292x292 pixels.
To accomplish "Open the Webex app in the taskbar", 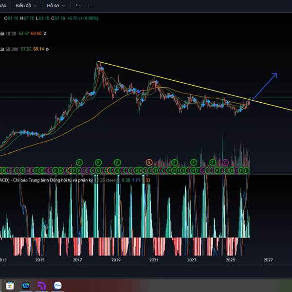I will 26,286.
